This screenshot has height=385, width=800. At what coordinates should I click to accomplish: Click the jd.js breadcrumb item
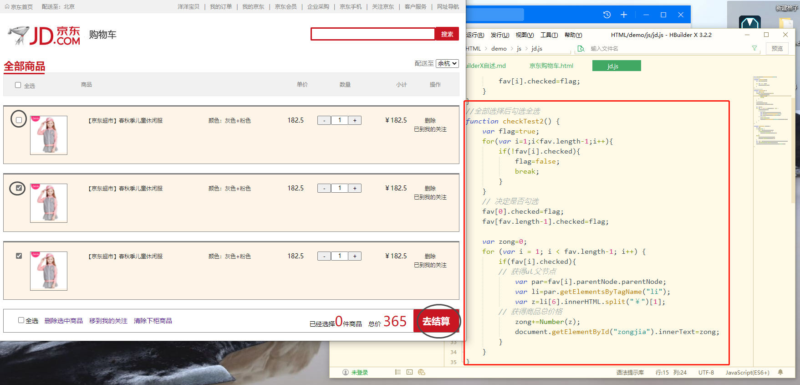pyautogui.click(x=537, y=48)
